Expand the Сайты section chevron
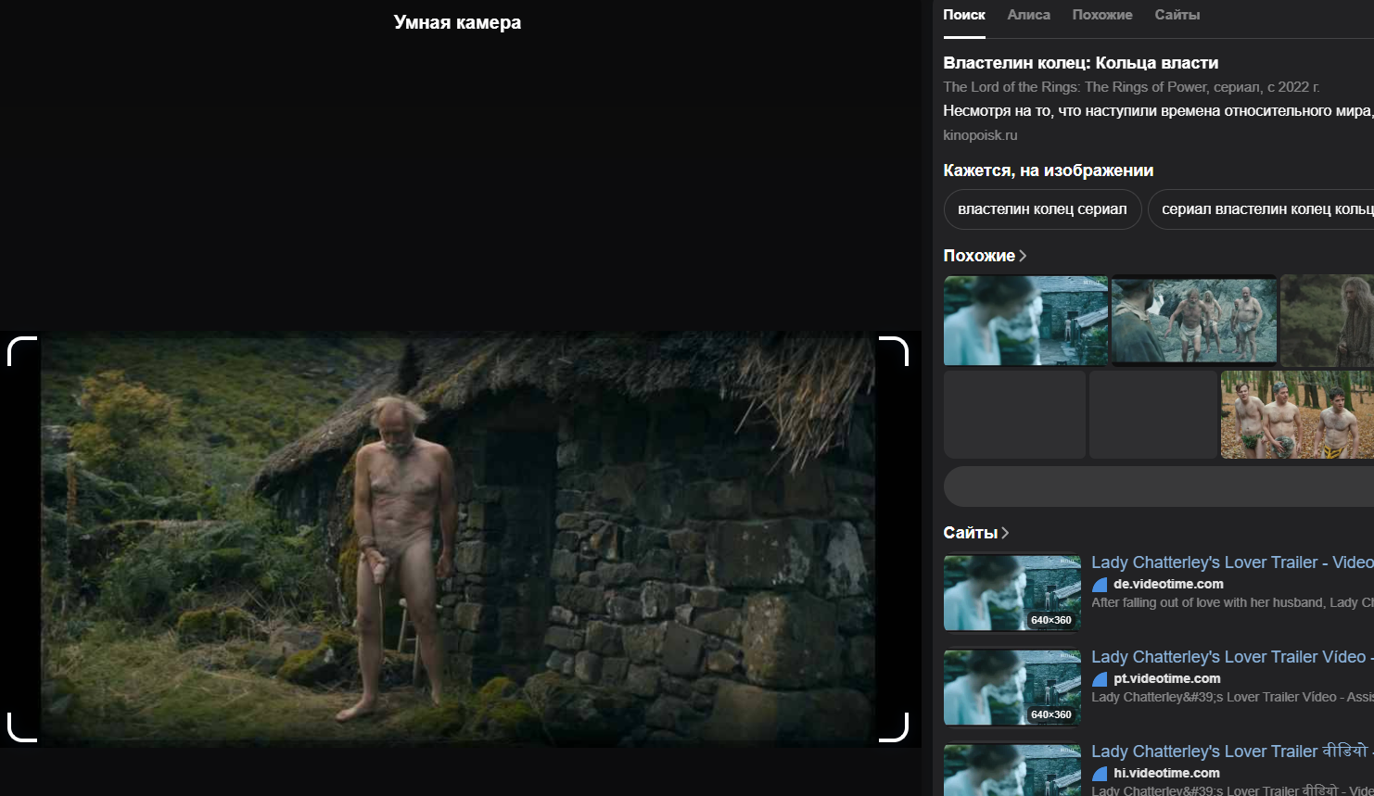 [1005, 533]
